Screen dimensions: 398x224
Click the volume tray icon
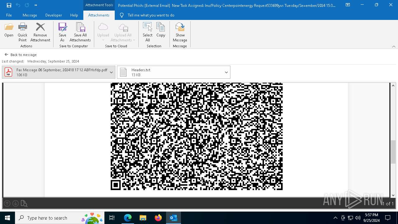[x=358, y=218]
